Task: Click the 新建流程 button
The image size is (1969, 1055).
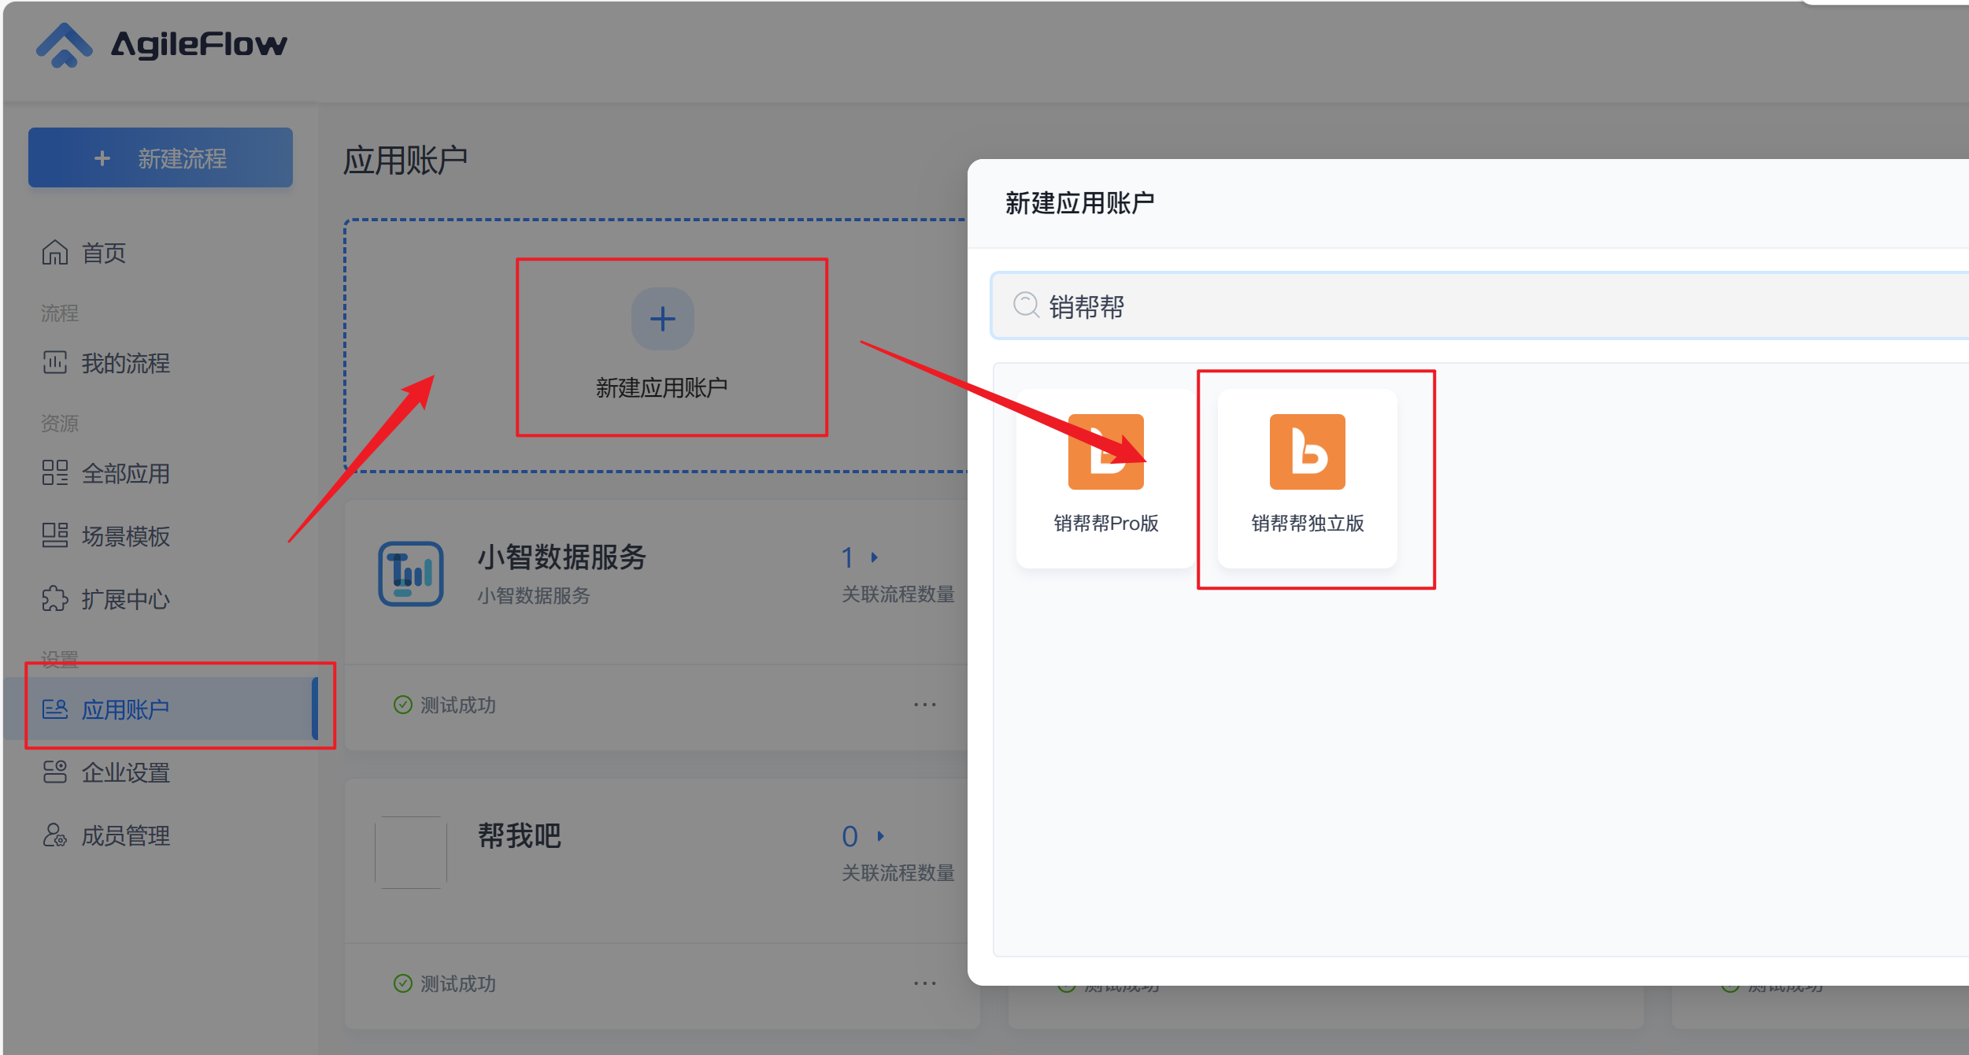Action: [x=161, y=157]
